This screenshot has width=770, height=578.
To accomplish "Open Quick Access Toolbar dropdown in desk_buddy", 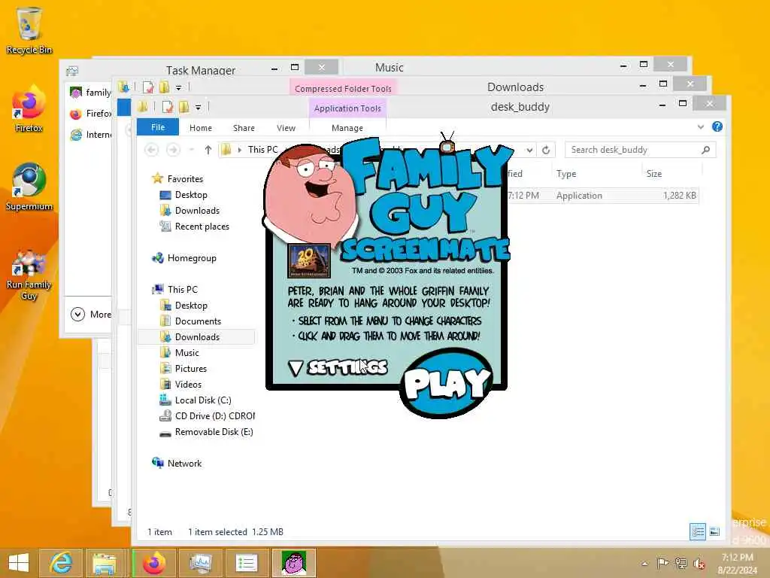I will tap(198, 107).
